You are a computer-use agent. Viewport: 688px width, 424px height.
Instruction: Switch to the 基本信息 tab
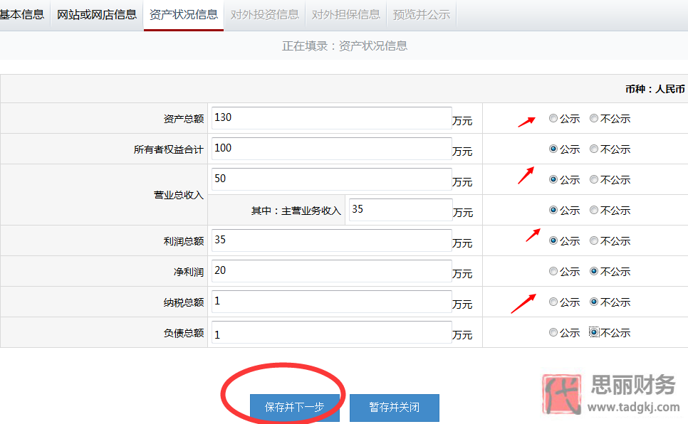22,14
